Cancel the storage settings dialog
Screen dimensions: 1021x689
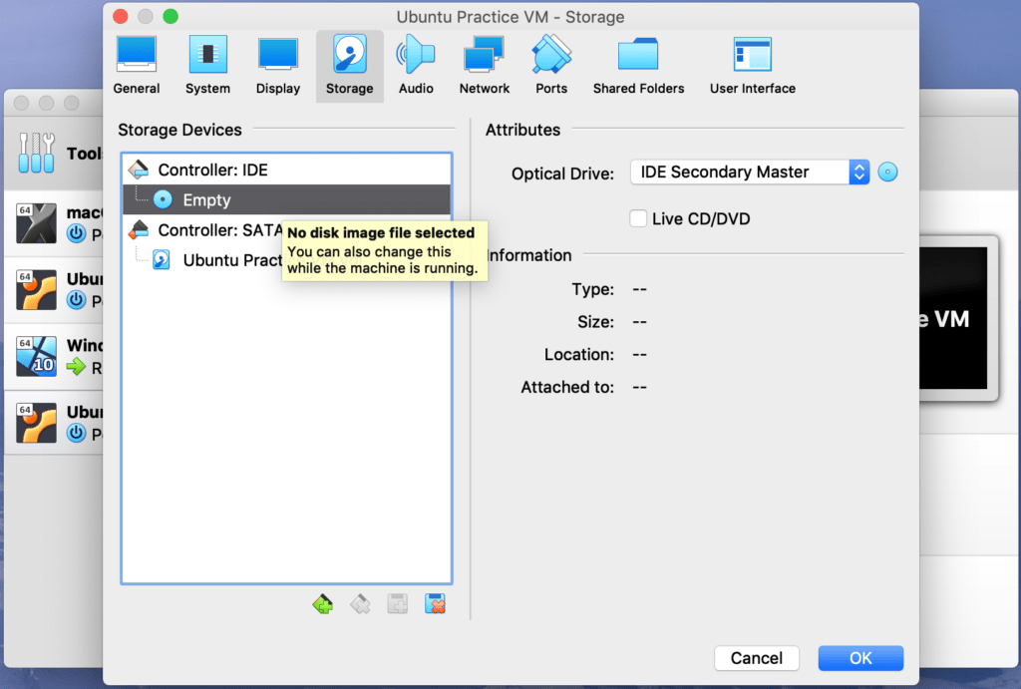(x=757, y=658)
